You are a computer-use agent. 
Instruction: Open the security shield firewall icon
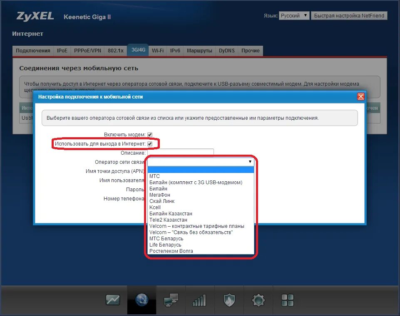click(x=229, y=300)
